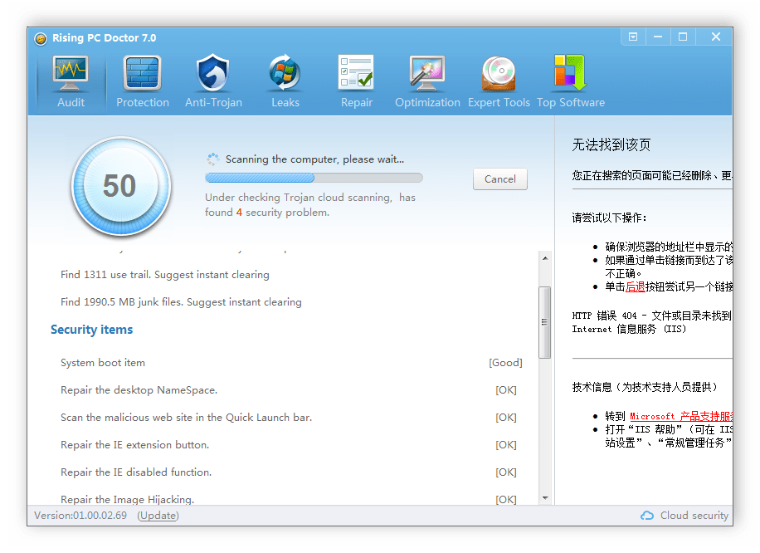The width and height of the screenshot is (760, 553).
Task: Open the title bar dropdown menu button
Action: (x=633, y=37)
